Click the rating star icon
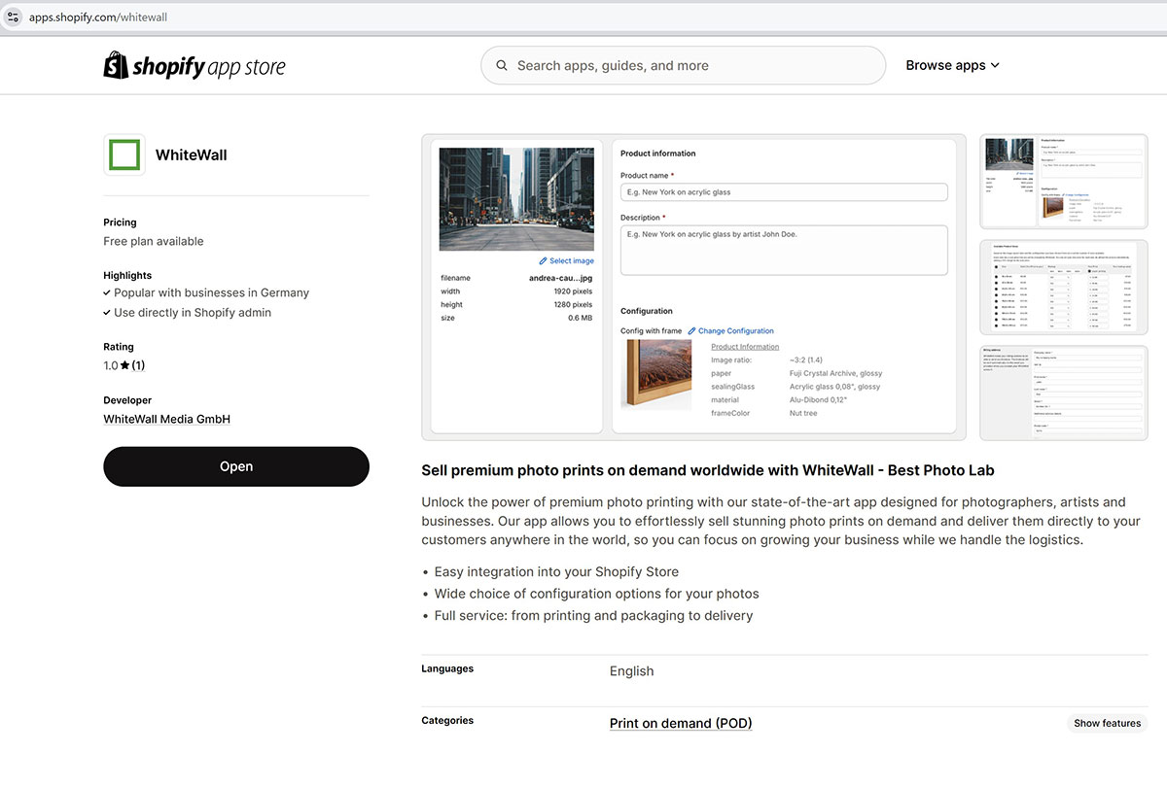Screen dimensions: 1167x787 pyautogui.click(x=125, y=365)
